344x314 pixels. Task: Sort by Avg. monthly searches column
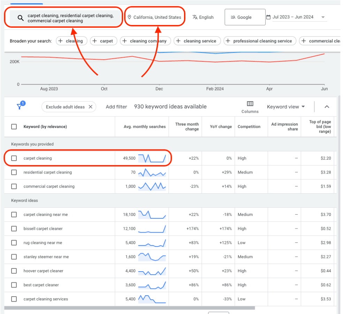point(145,127)
